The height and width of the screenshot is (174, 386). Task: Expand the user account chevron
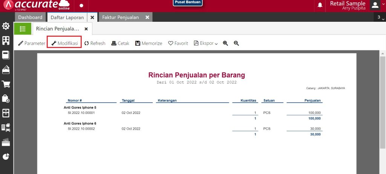(383, 5)
